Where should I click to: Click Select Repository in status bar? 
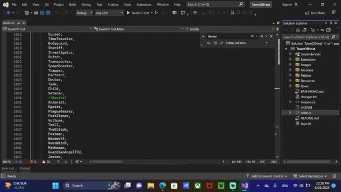click(x=310, y=176)
